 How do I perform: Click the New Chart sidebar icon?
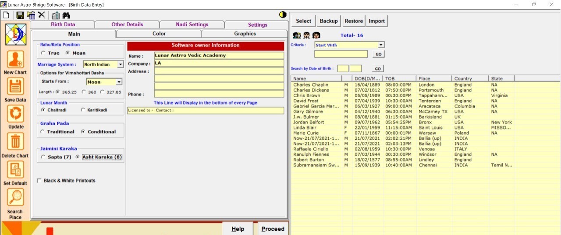15,60
